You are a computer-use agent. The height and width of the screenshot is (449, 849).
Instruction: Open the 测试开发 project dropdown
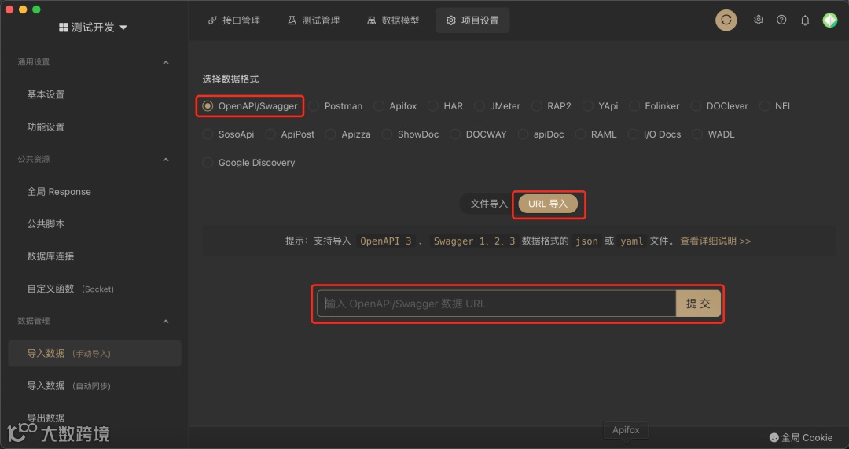[x=93, y=27]
